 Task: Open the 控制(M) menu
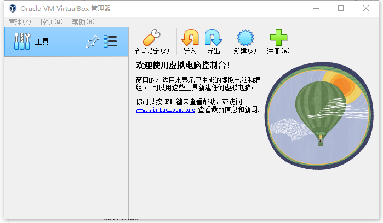[x=52, y=22]
